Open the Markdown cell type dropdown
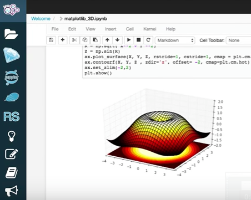This screenshot has height=200, width=251. click(x=175, y=40)
